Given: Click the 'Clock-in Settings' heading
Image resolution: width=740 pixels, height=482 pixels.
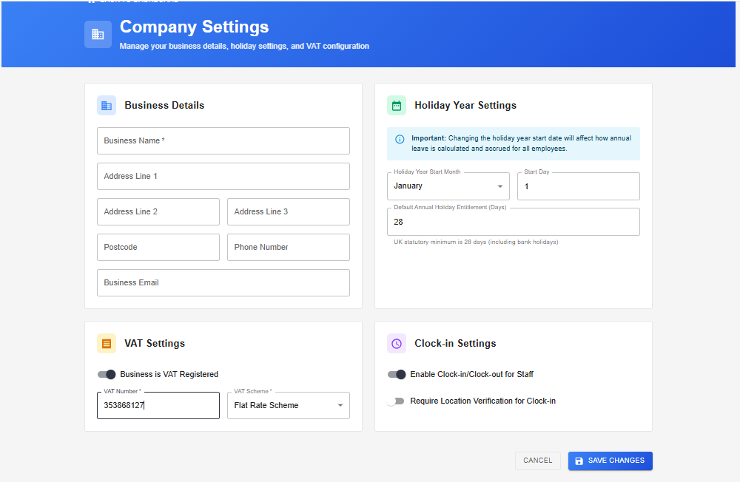Looking at the screenshot, I should coord(455,343).
